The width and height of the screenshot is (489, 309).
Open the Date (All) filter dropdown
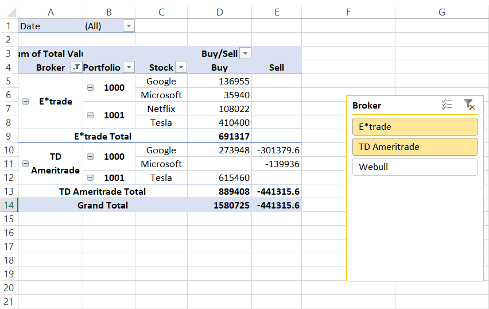pyautogui.click(x=129, y=26)
